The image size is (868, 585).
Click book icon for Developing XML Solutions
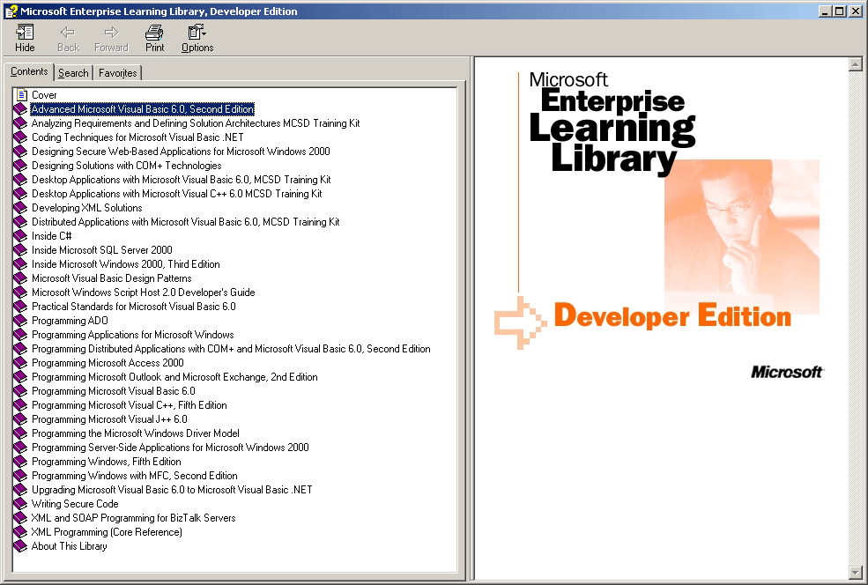[20, 208]
